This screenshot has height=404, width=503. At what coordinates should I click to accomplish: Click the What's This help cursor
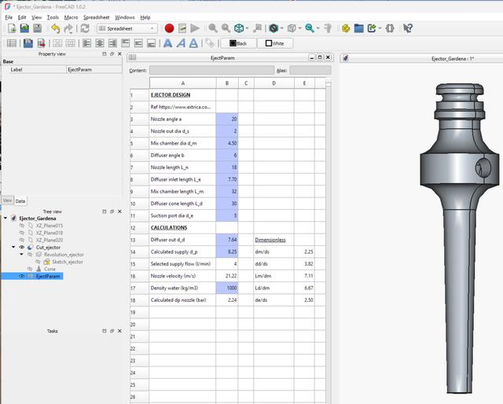click(x=408, y=28)
